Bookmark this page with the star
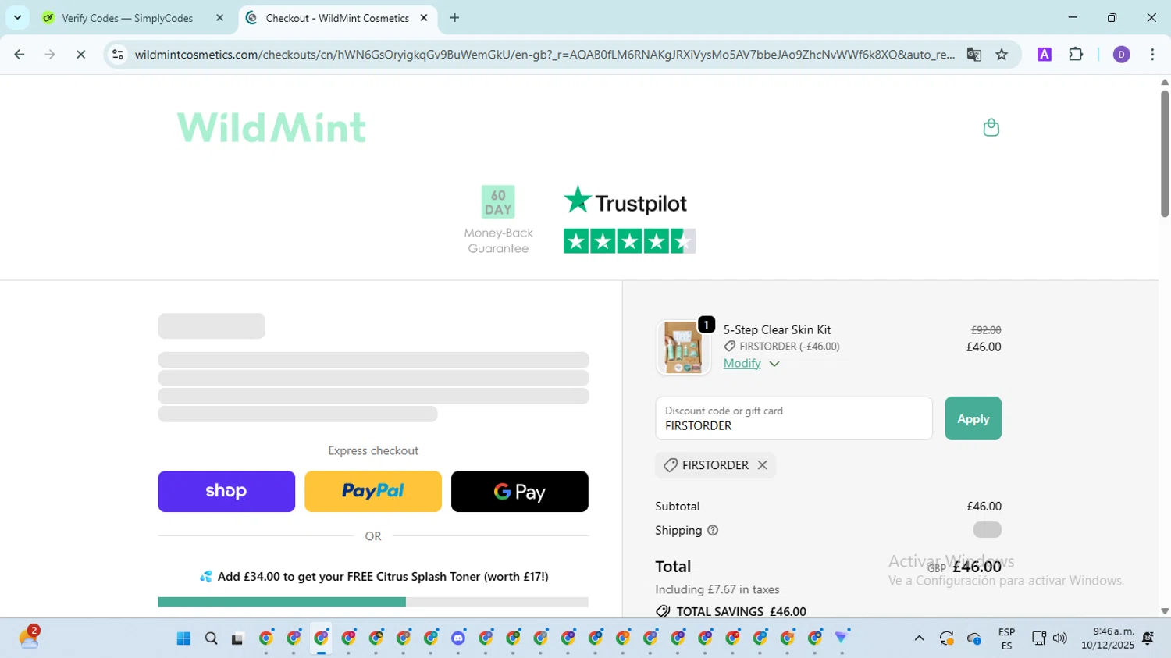Viewport: 1171px width, 658px height. tap(1002, 55)
